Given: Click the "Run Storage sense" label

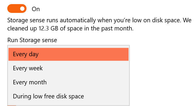Looking at the screenshot, I should click(x=32, y=40).
